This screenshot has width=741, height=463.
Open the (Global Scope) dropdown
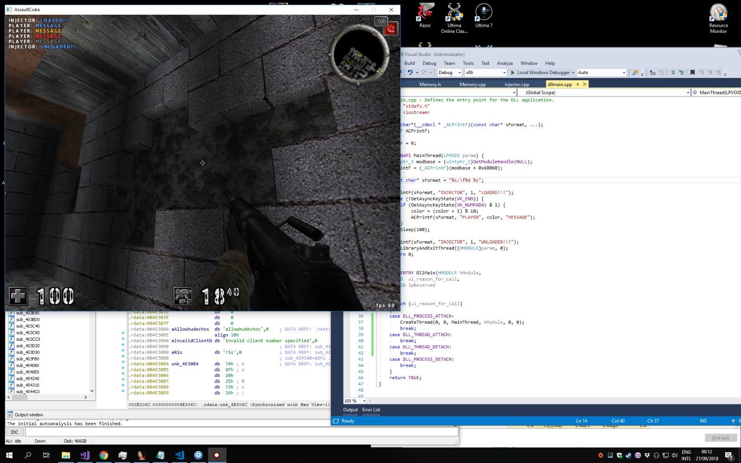(602, 92)
